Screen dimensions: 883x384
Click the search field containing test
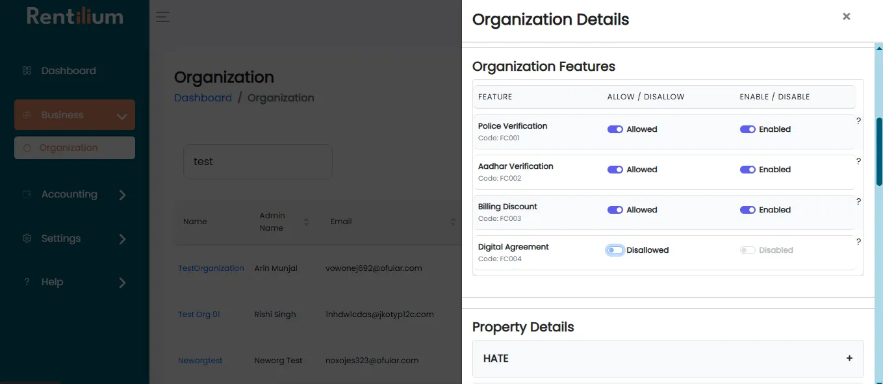coord(258,162)
